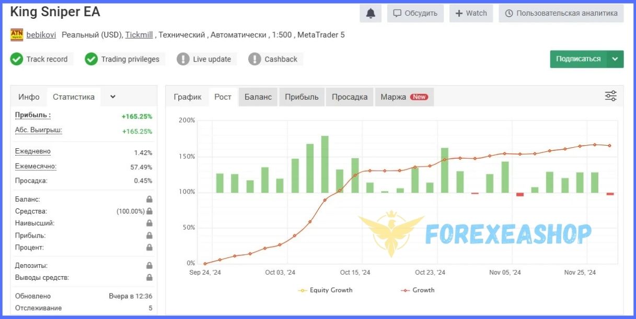Click the lock icon in the locked Прибыль row

(x=149, y=235)
